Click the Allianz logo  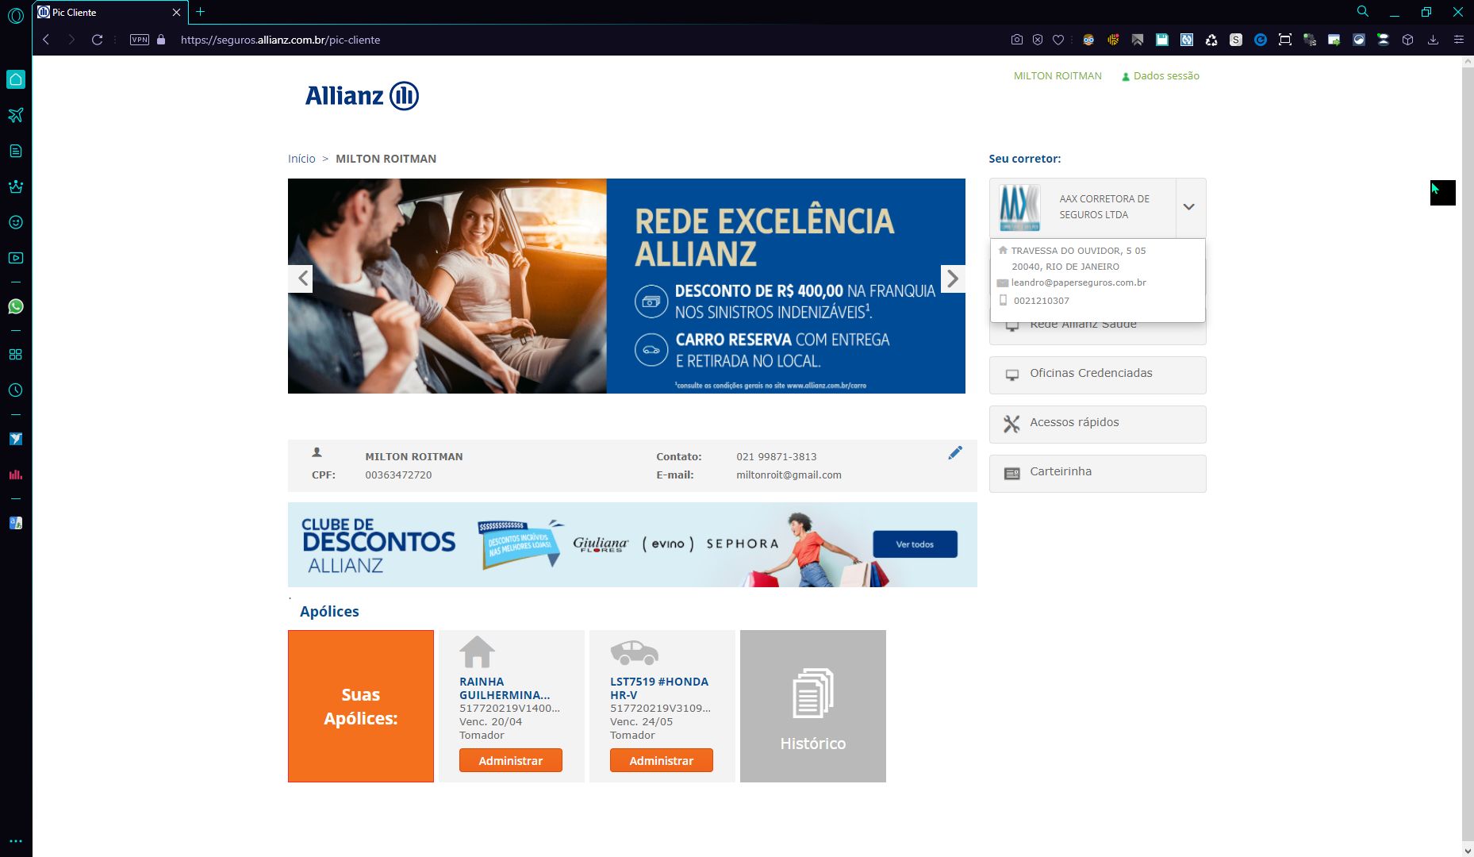362,96
